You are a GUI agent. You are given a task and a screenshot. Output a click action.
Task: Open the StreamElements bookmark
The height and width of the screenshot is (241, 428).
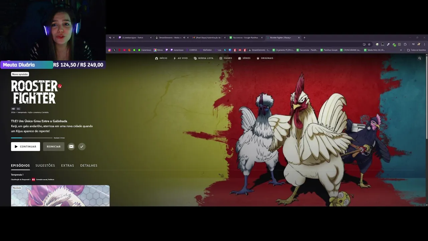[259, 50]
